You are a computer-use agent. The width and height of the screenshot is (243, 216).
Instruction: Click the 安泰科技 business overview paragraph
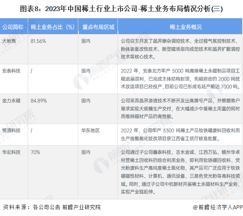click(180, 79)
